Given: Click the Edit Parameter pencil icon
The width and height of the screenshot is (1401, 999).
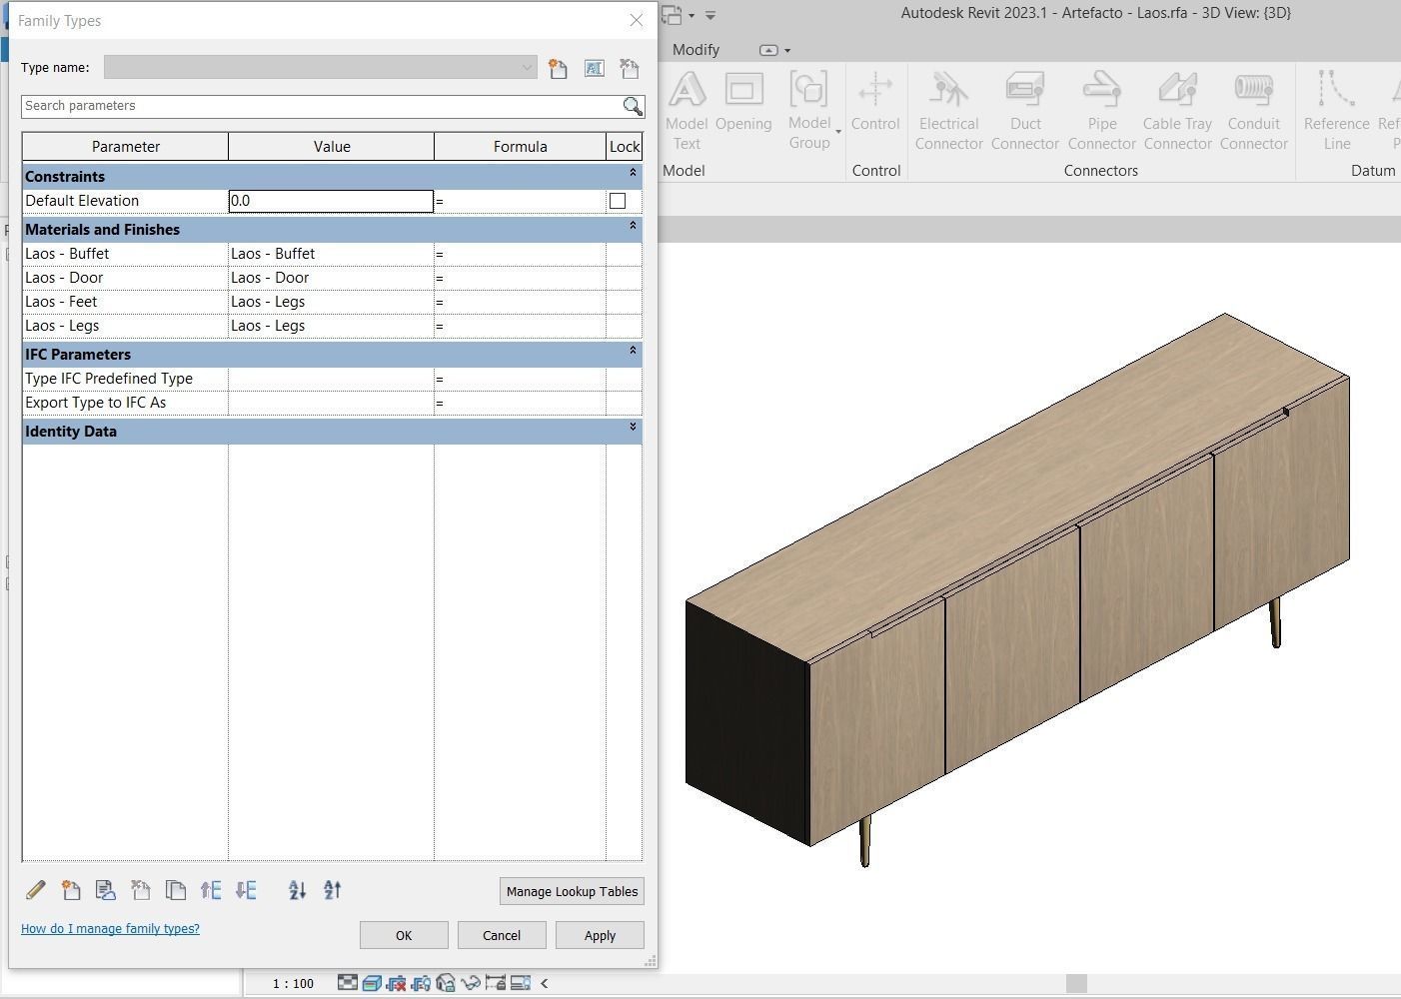Looking at the screenshot, I should point(36,889).
